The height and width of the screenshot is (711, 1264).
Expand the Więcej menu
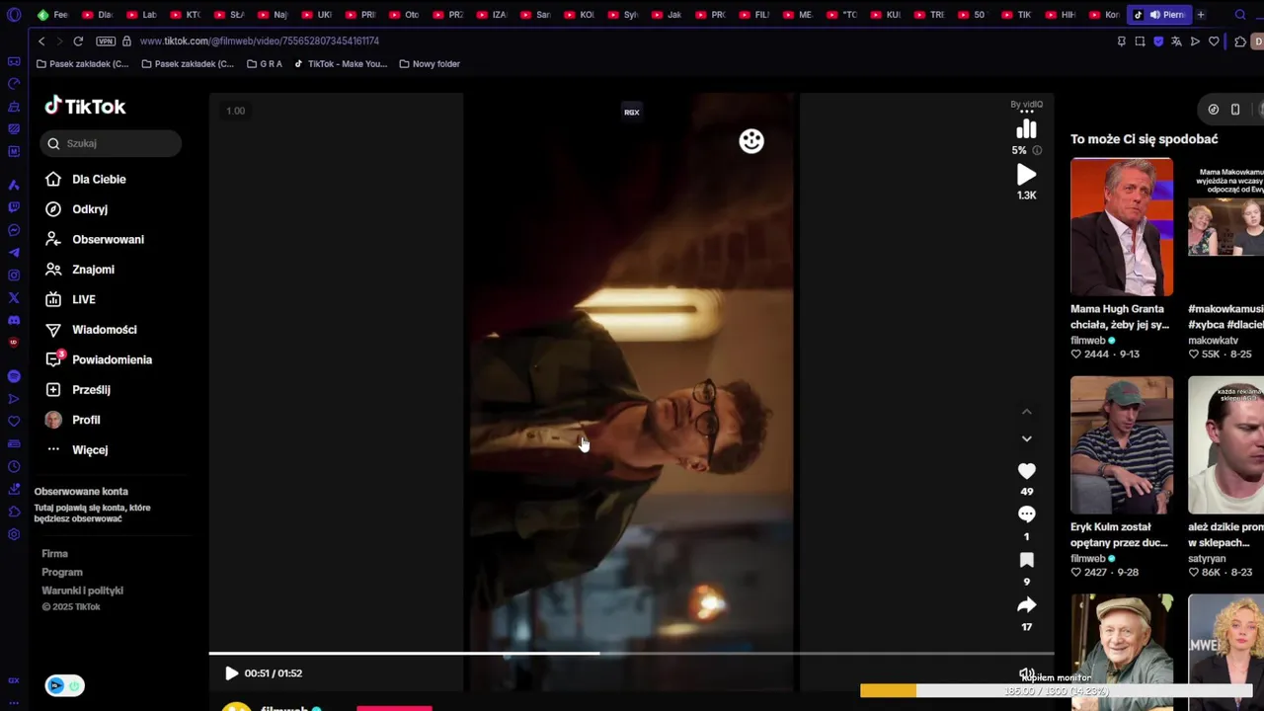(x=76, y=450)
